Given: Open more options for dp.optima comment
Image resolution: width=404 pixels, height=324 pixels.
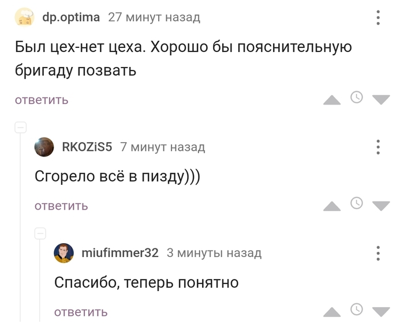Looking at the screenshot, I should [378, 17].
